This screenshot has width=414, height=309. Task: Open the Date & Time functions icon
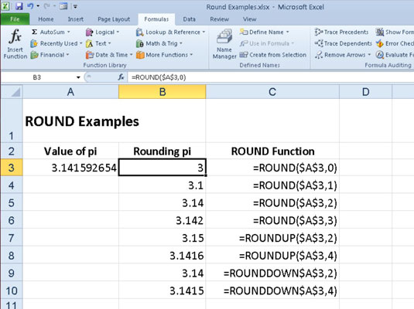pyautogui.click(x=90, y=55)
